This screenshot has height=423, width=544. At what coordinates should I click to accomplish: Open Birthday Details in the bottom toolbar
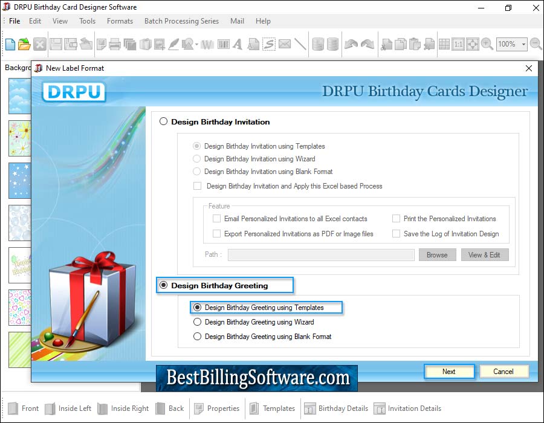click(336, 408)
